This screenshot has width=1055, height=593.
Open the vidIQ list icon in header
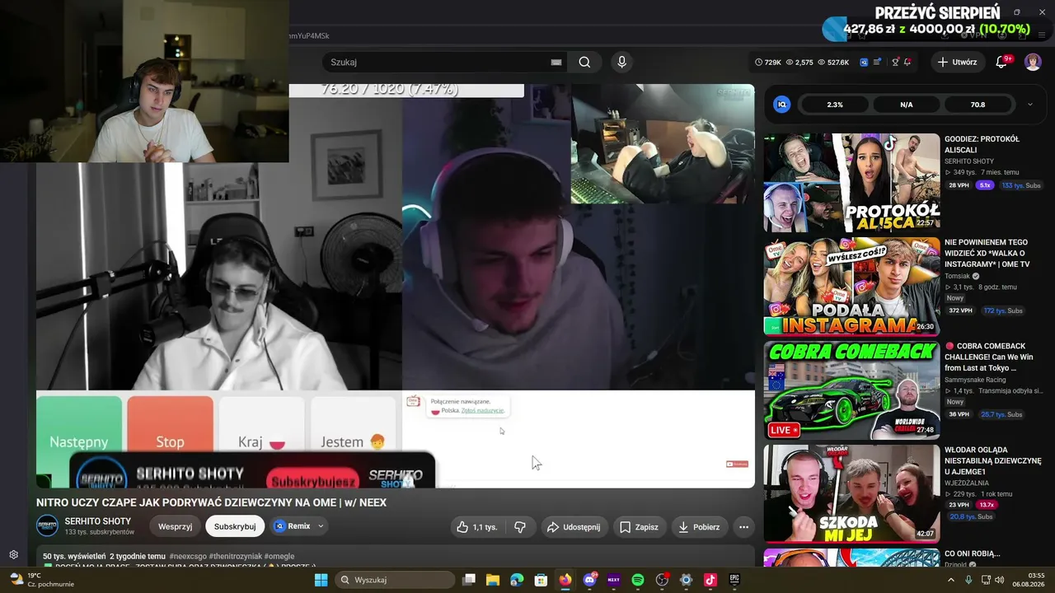pos(878,62)
